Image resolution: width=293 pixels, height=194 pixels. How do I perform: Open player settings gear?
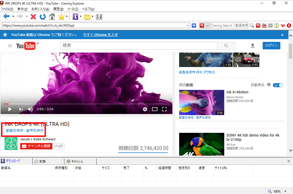click(145, 109)
